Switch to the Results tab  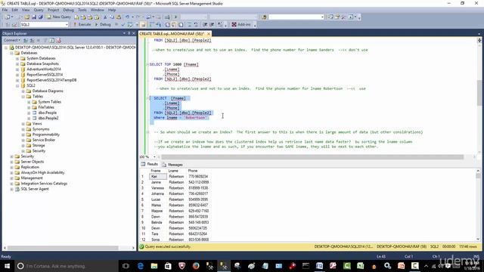pyautogui.click(x=150, y=165)
